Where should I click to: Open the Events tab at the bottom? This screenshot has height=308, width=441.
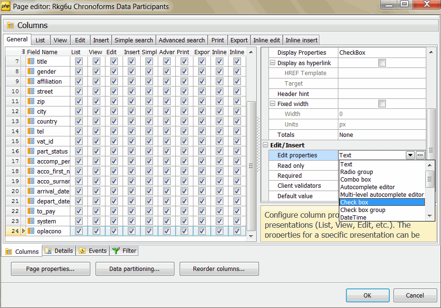point(93,250)
